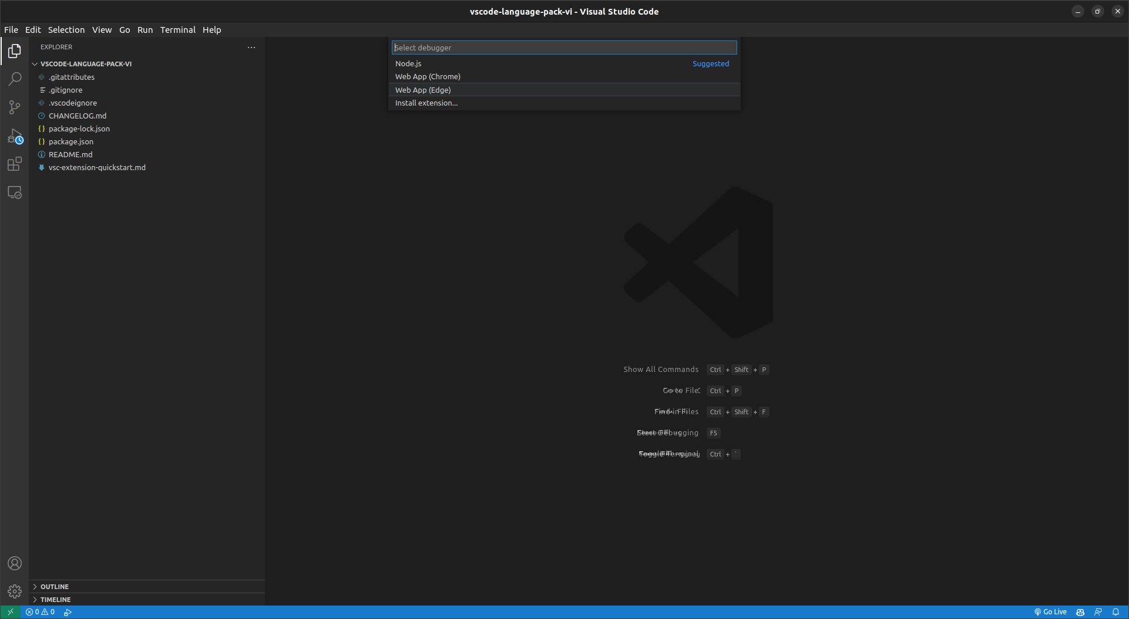This screenshot has height=619, width=1129.
Task: Open the Accounts menu icon
Action: click(x=15, y=563)
